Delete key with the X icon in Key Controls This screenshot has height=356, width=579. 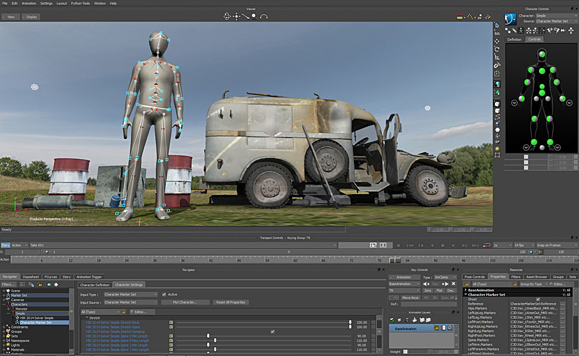click(x=454, y=284)
